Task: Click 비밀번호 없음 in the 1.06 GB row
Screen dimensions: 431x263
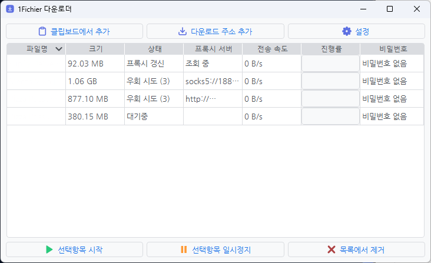Action: point(392,81)
